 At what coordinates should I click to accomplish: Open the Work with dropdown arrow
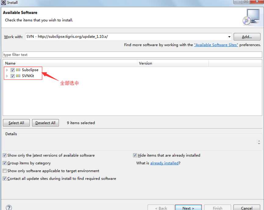tap(229, 37)
